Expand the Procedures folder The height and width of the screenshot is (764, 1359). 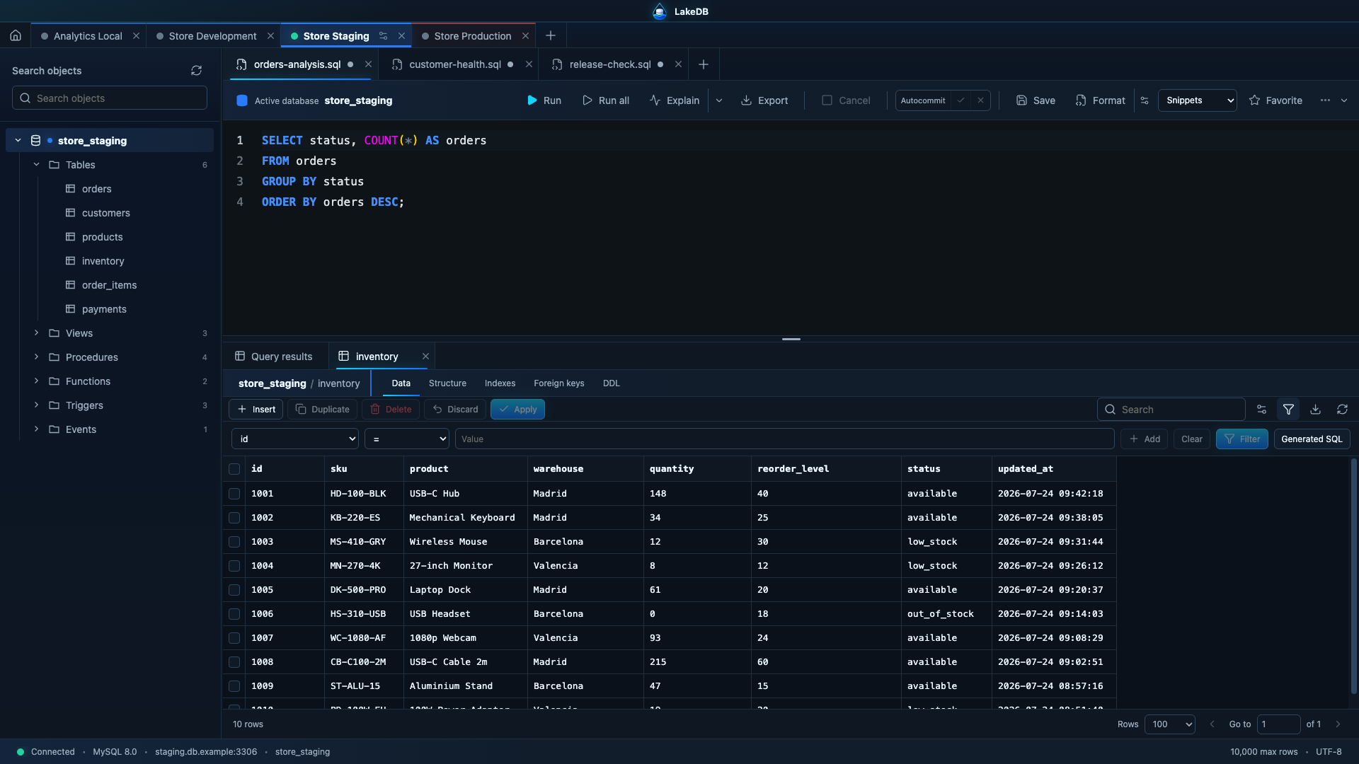[36, 357]
